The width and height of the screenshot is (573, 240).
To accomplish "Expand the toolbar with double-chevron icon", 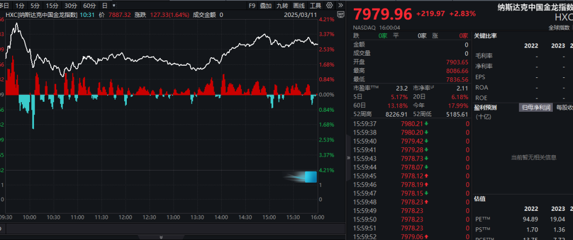I will 340,5.
